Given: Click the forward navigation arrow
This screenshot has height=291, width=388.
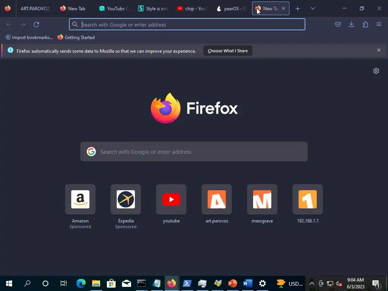Looking at the screenshot, I should (23, 25).
